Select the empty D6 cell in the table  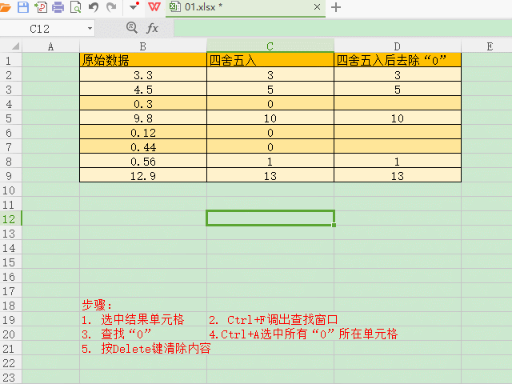pos(398,132)
